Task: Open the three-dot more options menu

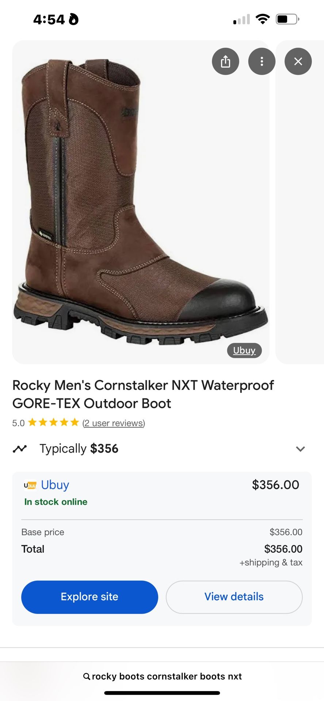Action: [262, 61]
